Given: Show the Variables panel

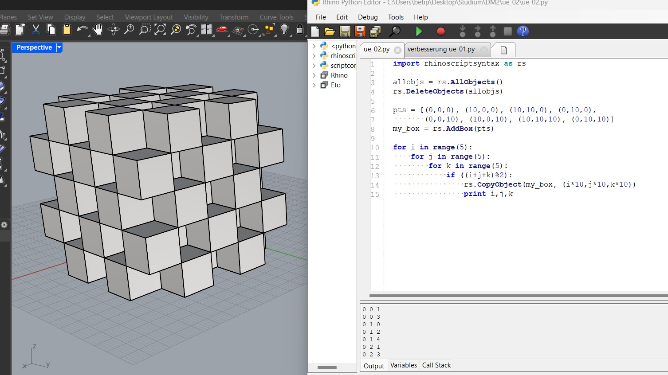Looking at the screenshot, I should pyautogui.click(x=403, y=365).
